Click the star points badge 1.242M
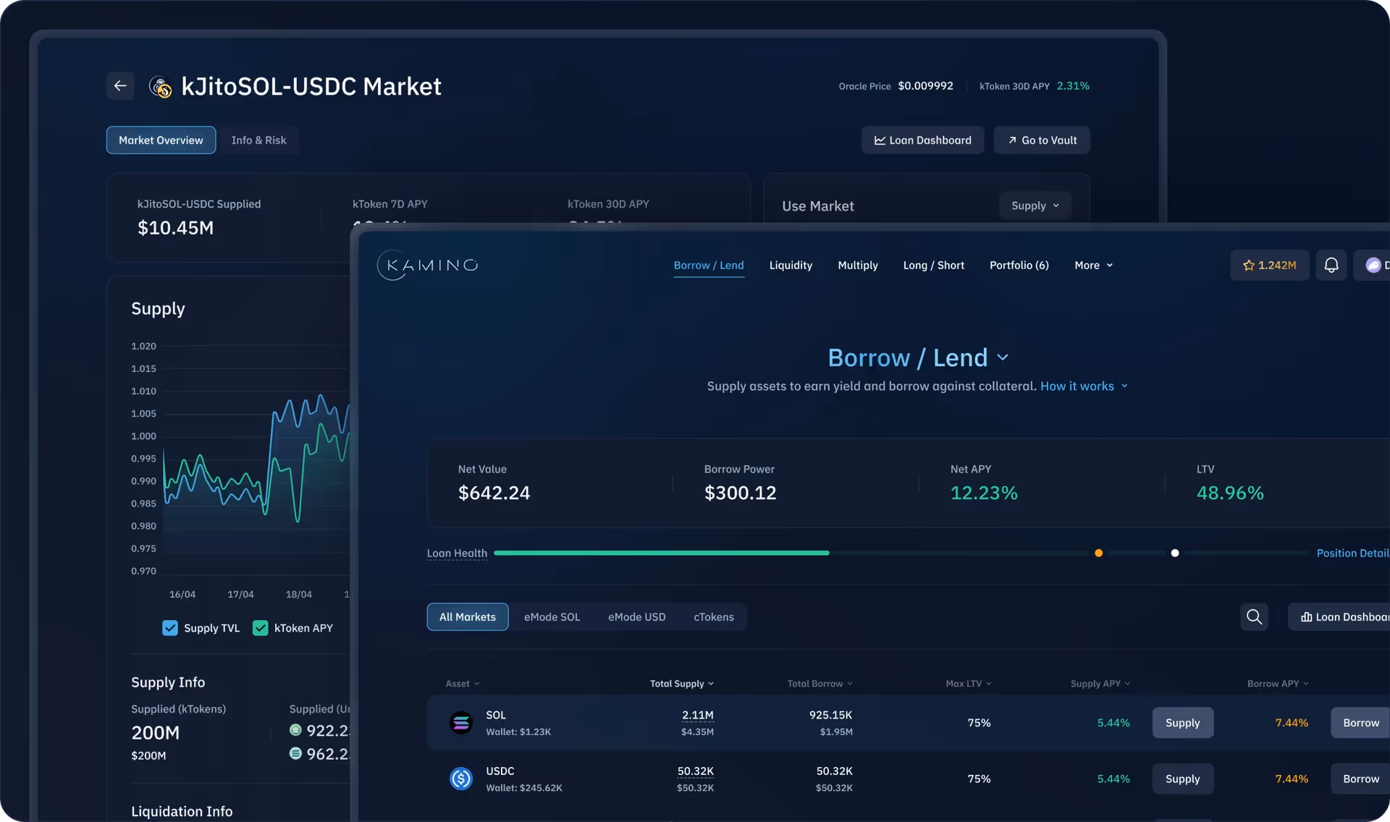 pos(1270,265)
